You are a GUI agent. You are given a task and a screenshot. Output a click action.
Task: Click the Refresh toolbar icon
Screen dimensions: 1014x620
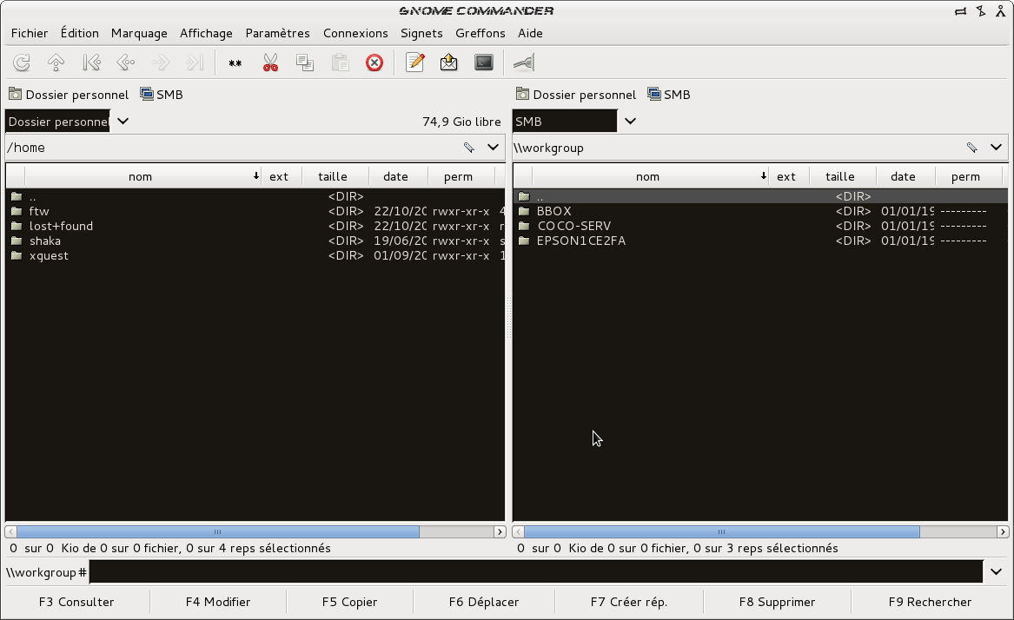pos(22,63)
